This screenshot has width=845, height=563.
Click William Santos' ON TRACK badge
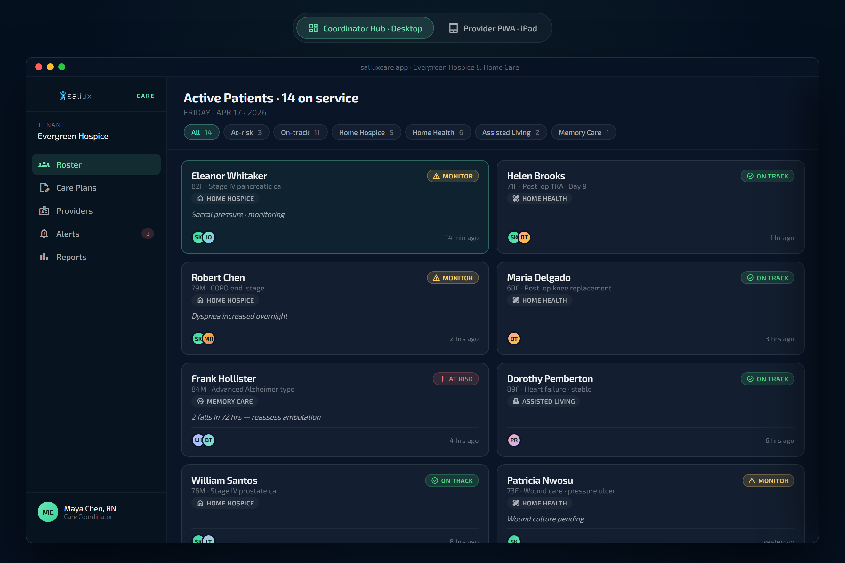[452, 480]
